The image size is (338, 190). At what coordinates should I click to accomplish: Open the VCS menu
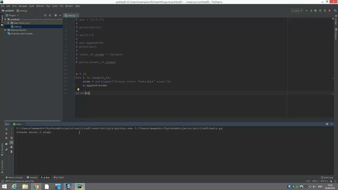click(61, 6)
